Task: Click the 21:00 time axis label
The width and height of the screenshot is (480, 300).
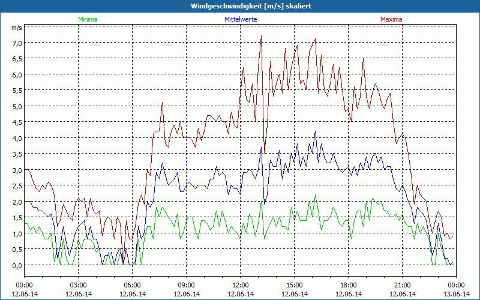Action: tap(402, 286)
